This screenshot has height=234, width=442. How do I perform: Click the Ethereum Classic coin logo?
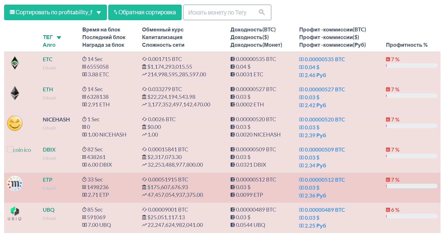coord(15,63)
